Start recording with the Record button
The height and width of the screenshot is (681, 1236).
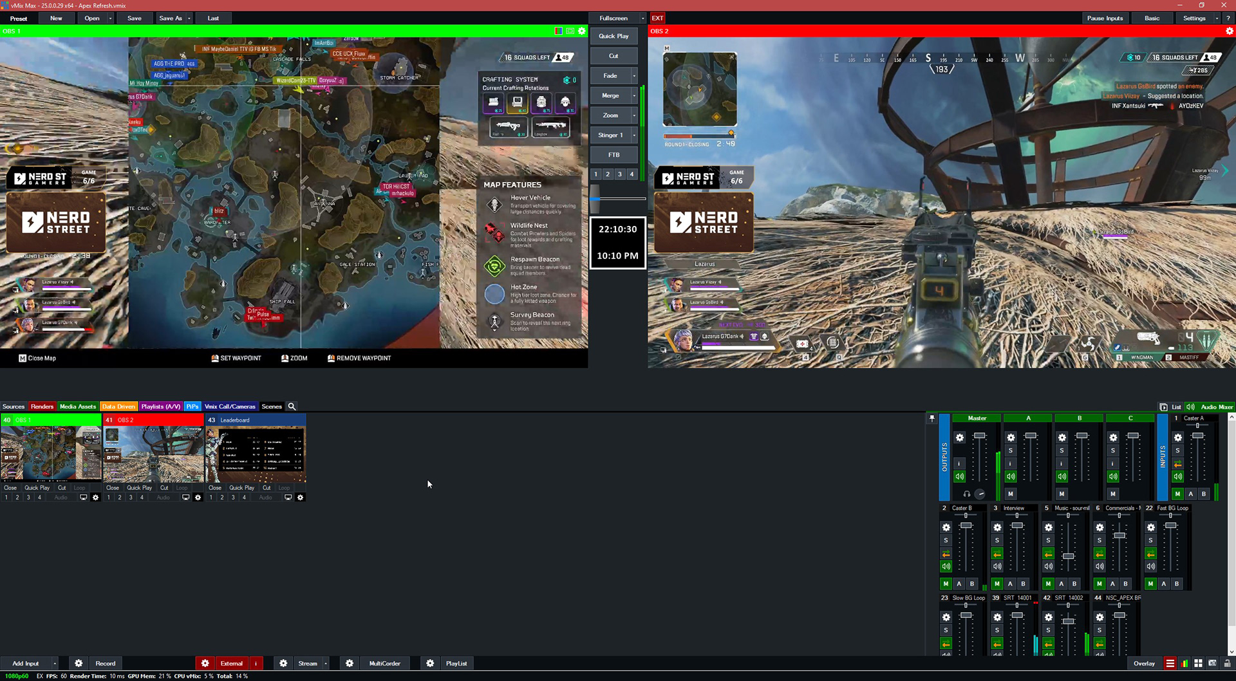(106, 663)
